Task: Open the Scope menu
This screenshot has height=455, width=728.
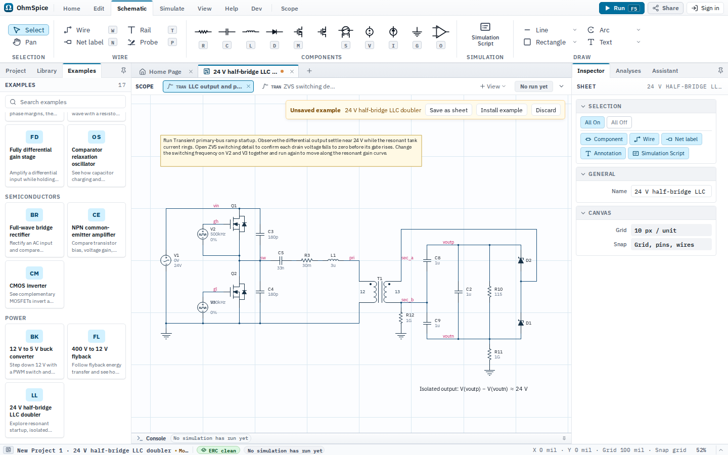Action: point(290,9)
